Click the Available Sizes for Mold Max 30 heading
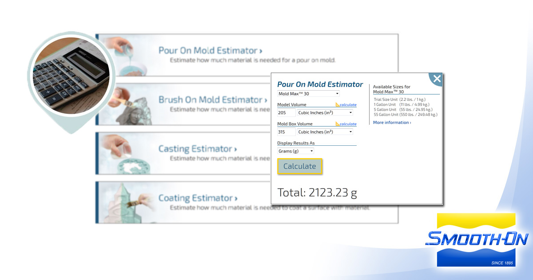 (x=392, y=89)
